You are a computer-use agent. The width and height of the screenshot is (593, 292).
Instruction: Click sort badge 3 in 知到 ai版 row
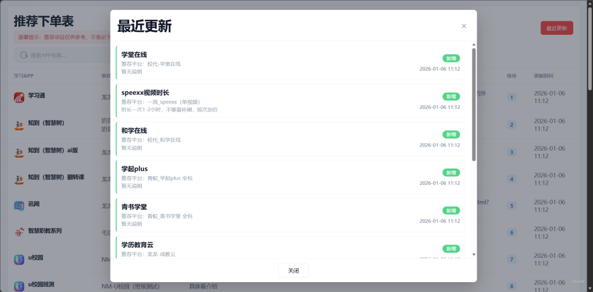tap(511, 152)
